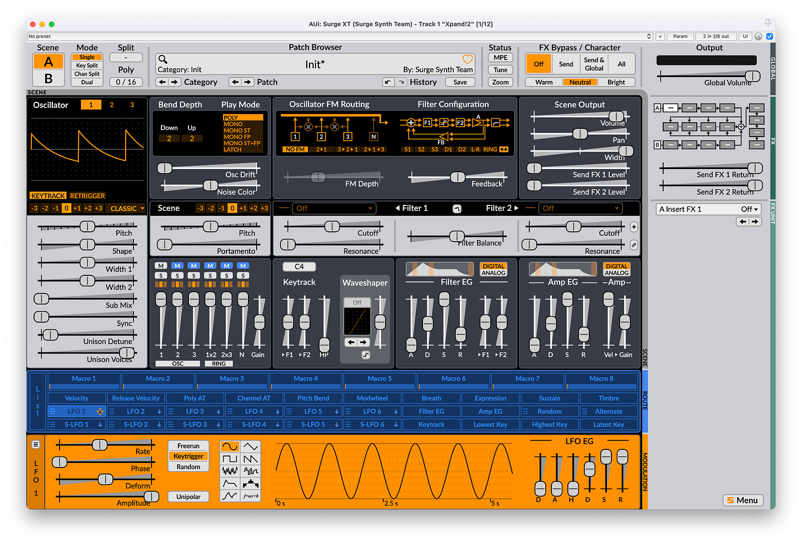Select Freerun LFO trigger mode

point(188,446)
